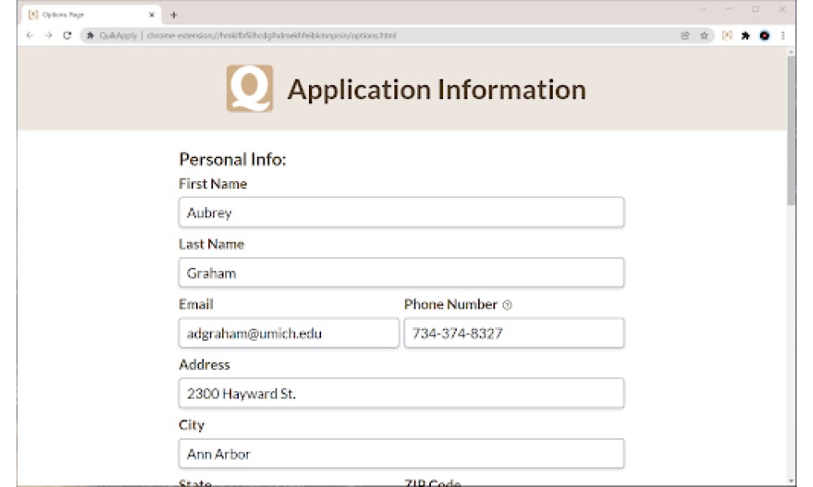
Task: Click the First Name label
Action: (x=212, y=183)
